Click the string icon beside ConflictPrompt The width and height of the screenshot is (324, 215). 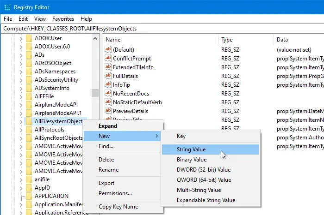point(108,58)
